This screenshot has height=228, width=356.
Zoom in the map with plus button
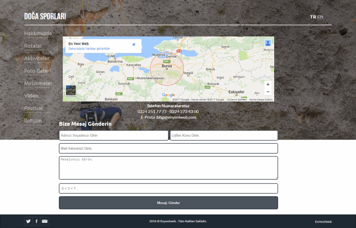click(x=268, y=84)
